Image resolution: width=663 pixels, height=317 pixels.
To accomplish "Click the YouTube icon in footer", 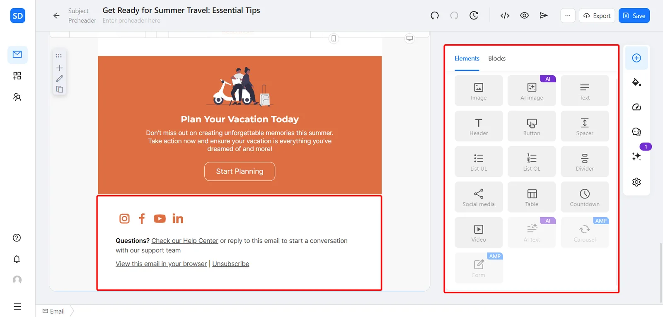I will pyautogui.click(x=160, y=218).
